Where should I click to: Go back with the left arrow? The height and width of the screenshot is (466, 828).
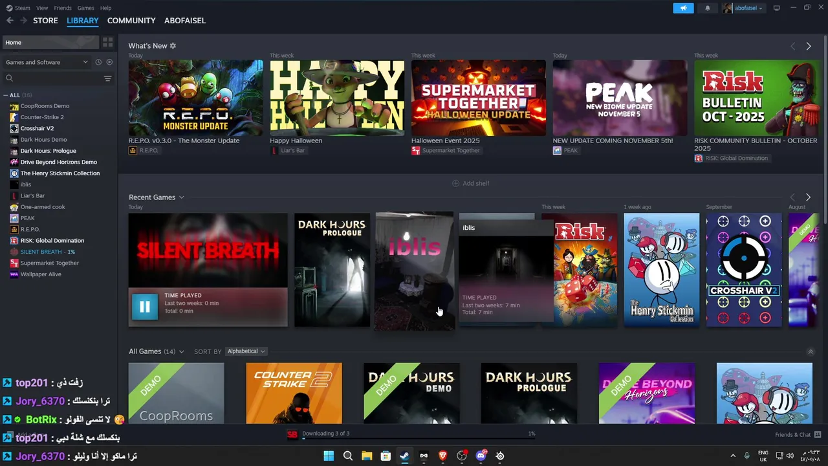pos(10,21)
